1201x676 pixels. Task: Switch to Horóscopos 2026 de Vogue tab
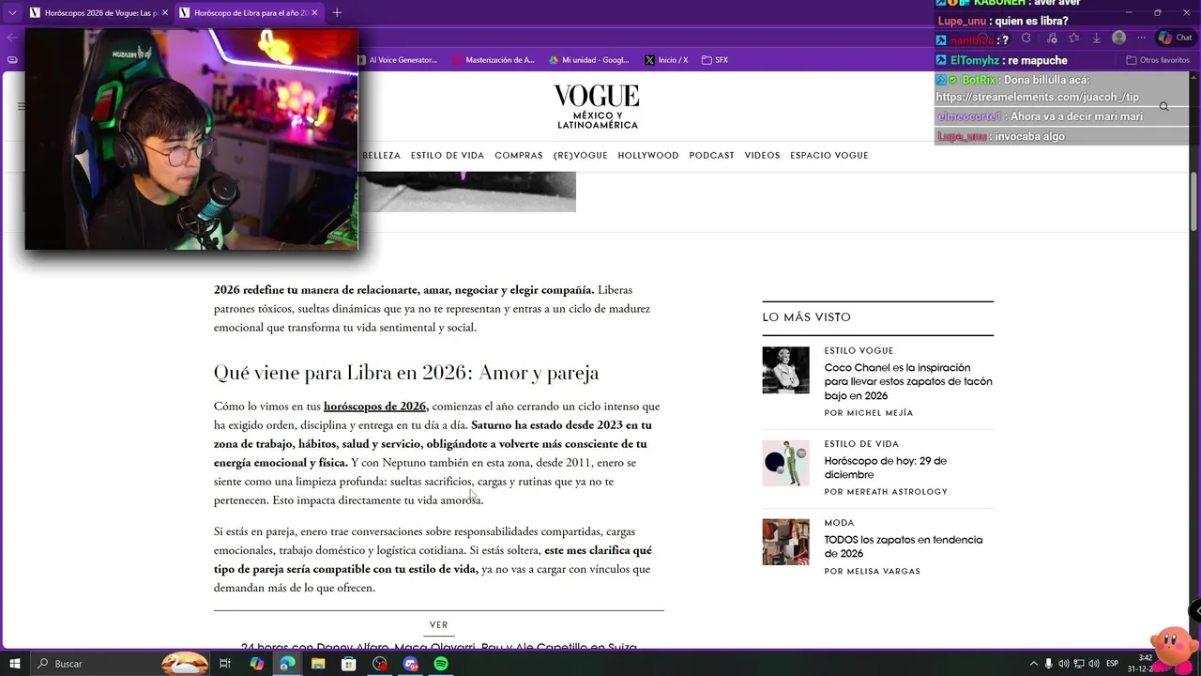(99, 13)
